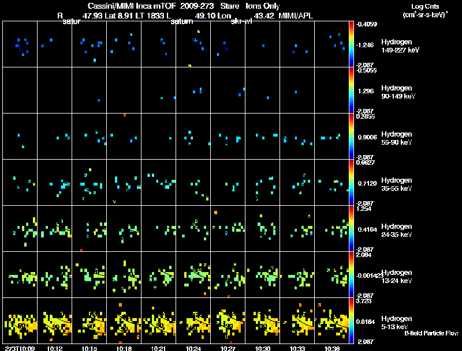This screenshot has width=462, height=351.
Task: Click the Log Cnts scale heading
Action: point(425,6)
